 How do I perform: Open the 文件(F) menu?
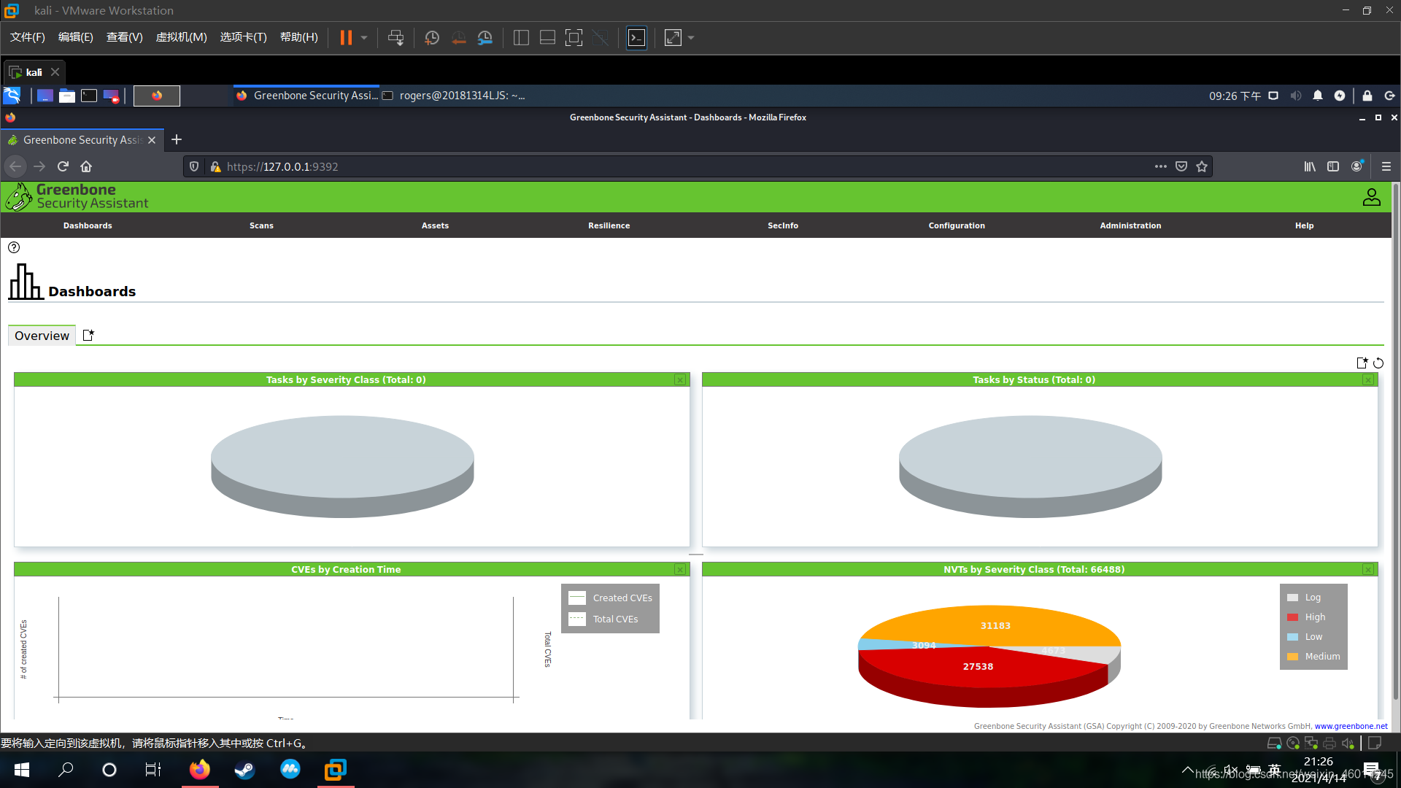(x=28, y=37)
